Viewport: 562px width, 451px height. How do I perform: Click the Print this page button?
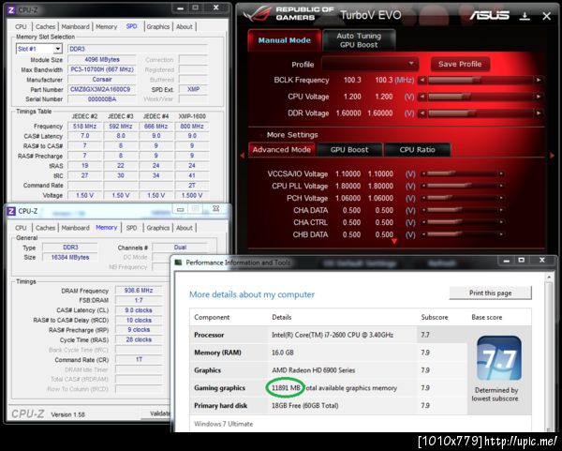pyautogui.click(x=490, y=293)
